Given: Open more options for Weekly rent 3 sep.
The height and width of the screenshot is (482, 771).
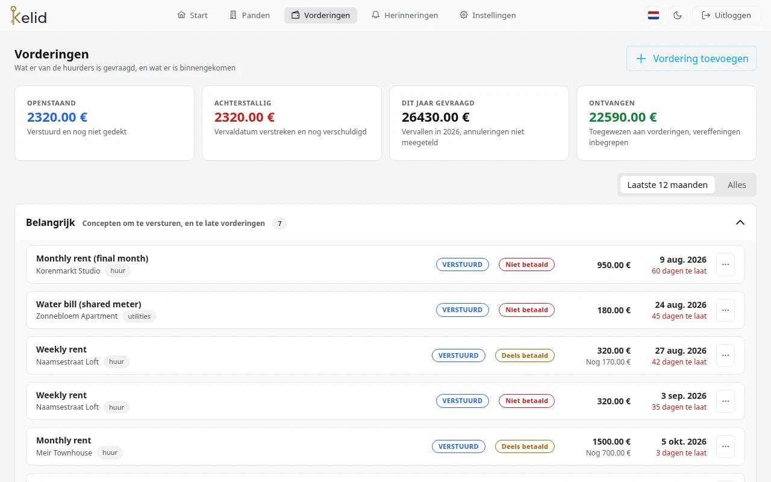Looking at the screenshot, I should tap(725, 401).
